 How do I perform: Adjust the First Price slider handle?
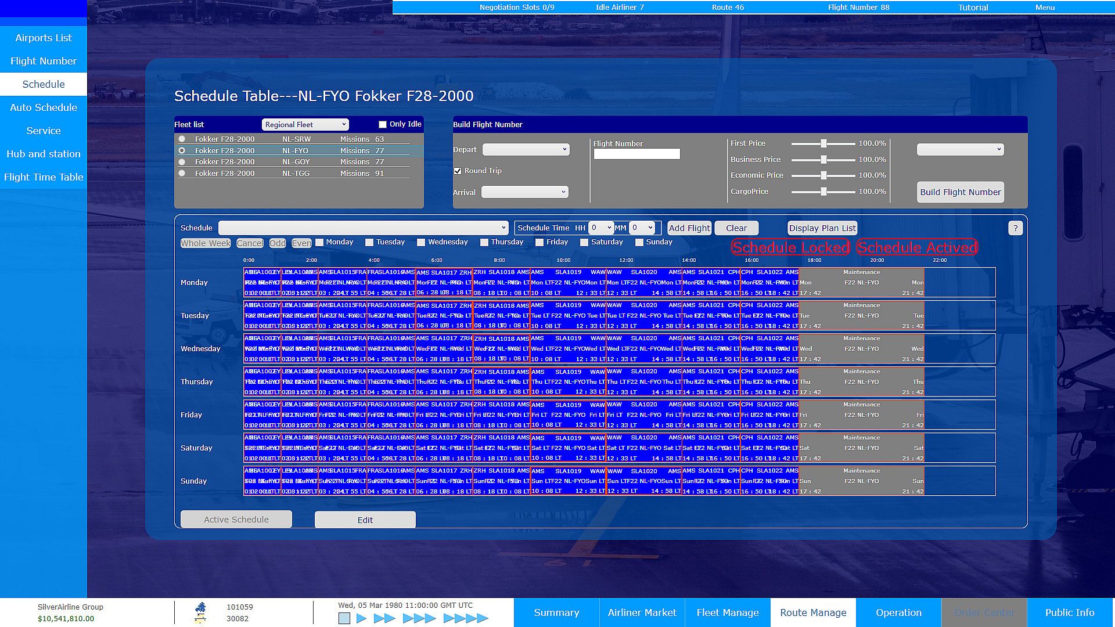click(x=823, y=143)
